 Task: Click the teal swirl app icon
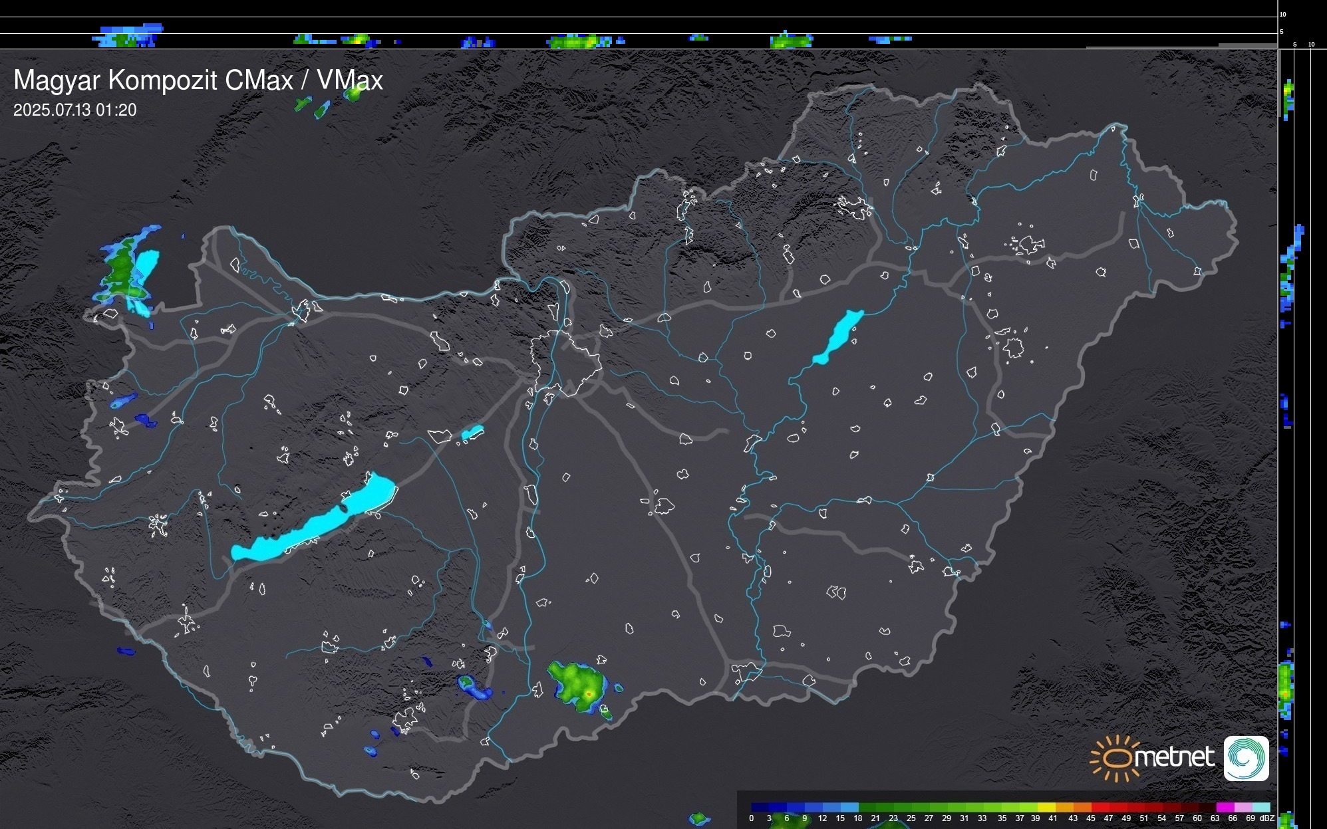click(x=1246, y=758)
